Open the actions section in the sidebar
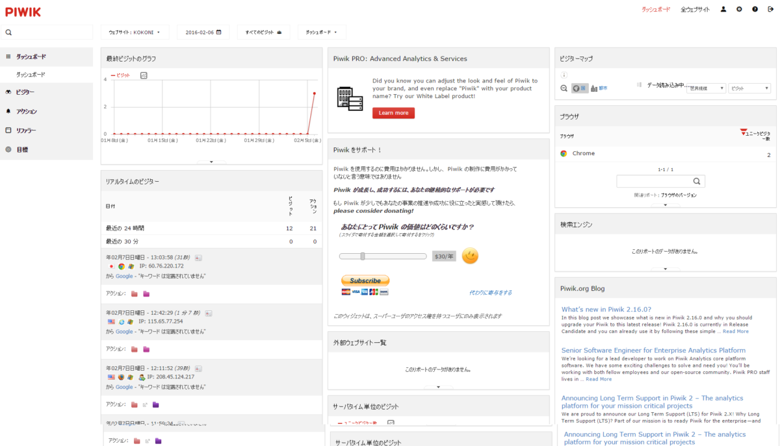The image size is (780, 446). [x=46, y=112]
